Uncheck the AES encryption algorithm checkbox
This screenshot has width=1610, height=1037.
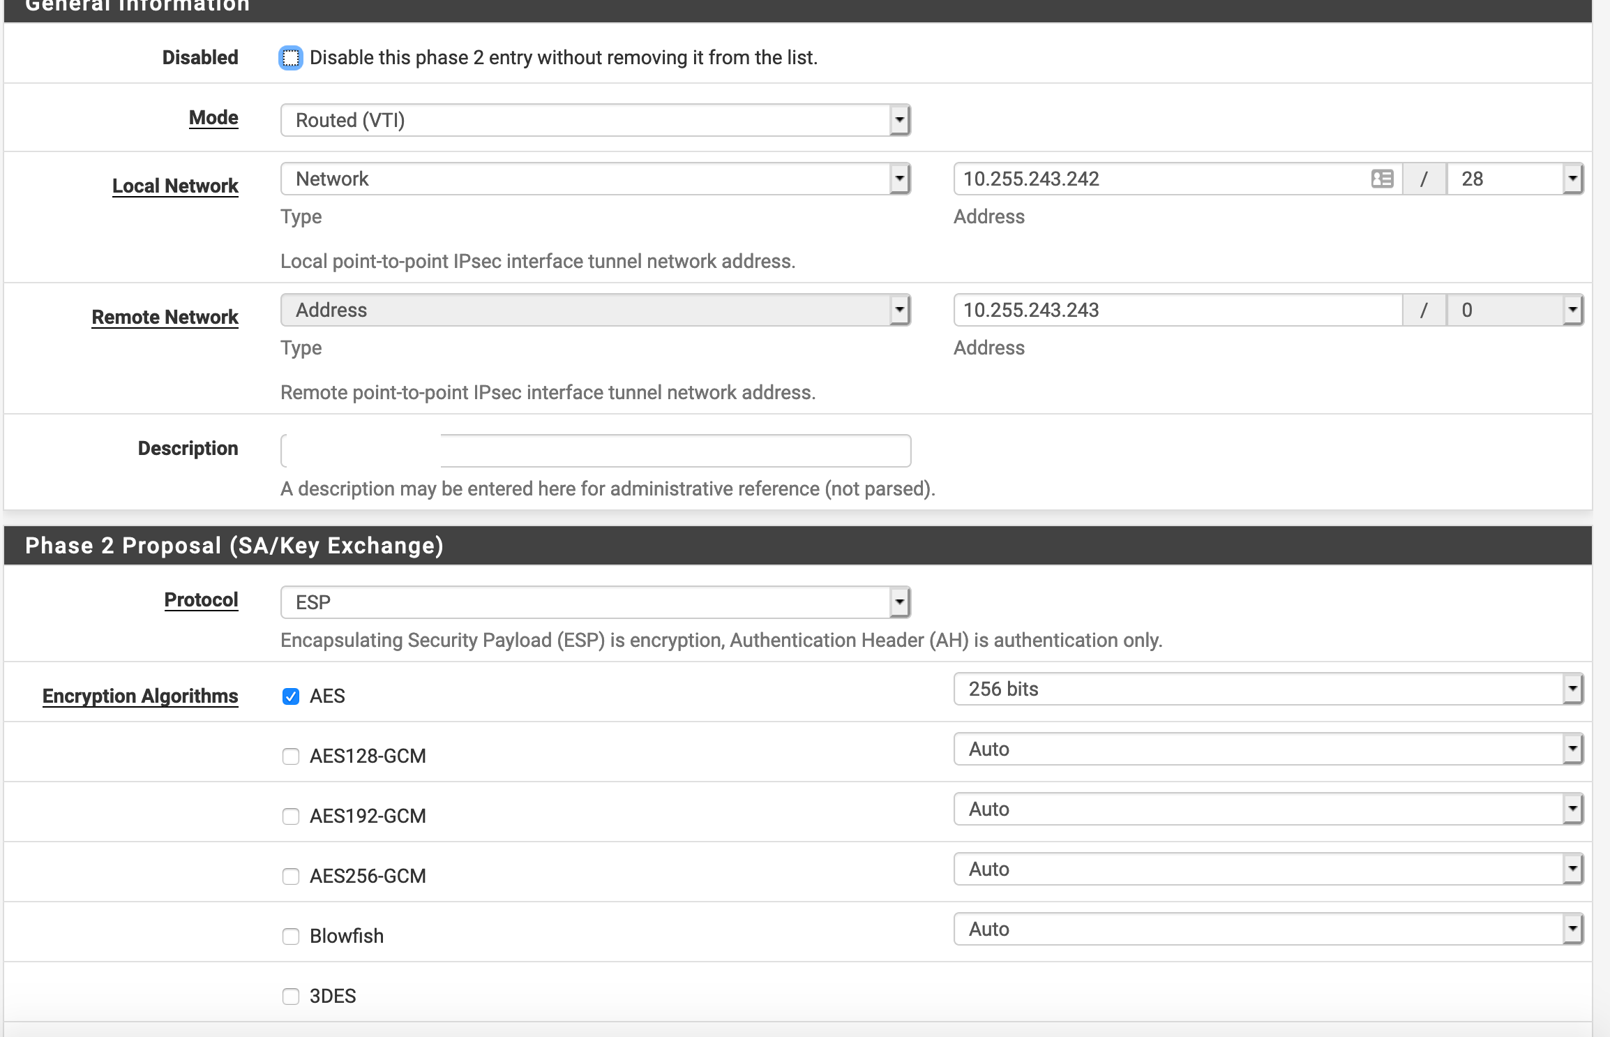[291, 696]
